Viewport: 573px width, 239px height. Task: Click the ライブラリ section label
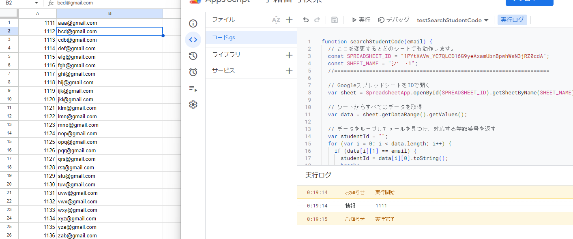tap(226, 55)
